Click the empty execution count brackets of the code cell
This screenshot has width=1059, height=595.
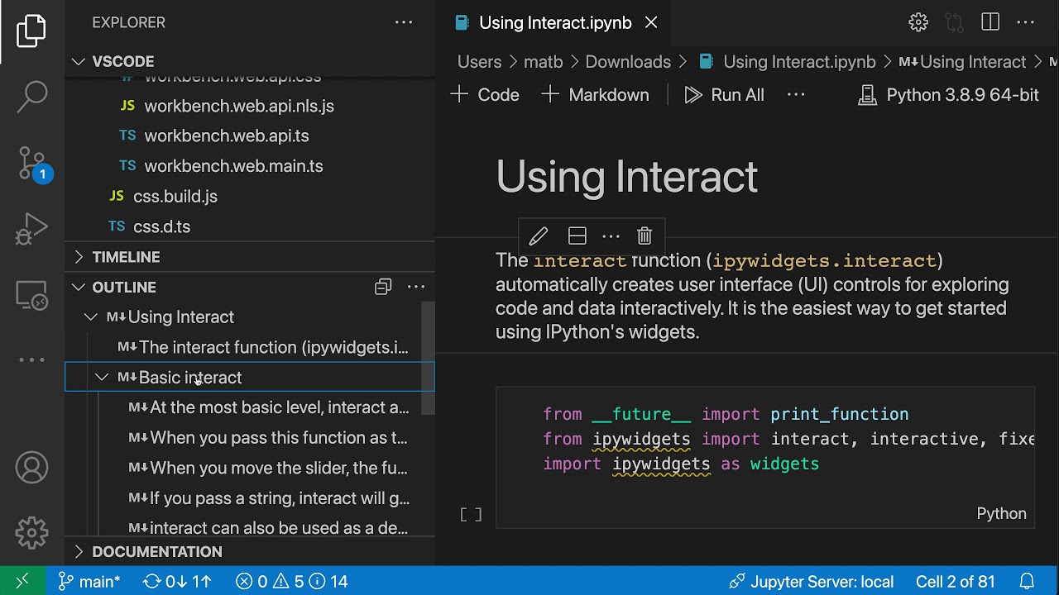tap(471, 515)
